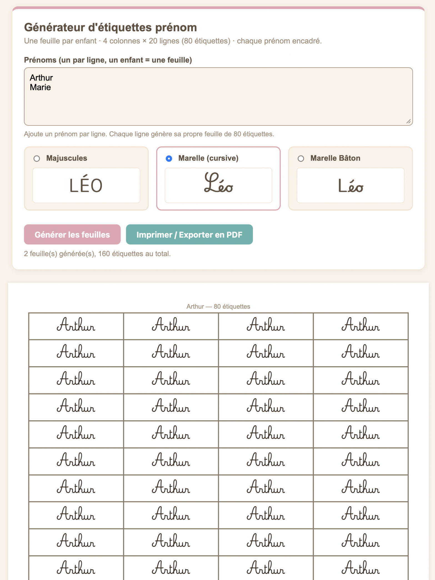Screen dimensions: 435x580
Task: Click the Générer les feuilles button
Action: coord(72,234)
